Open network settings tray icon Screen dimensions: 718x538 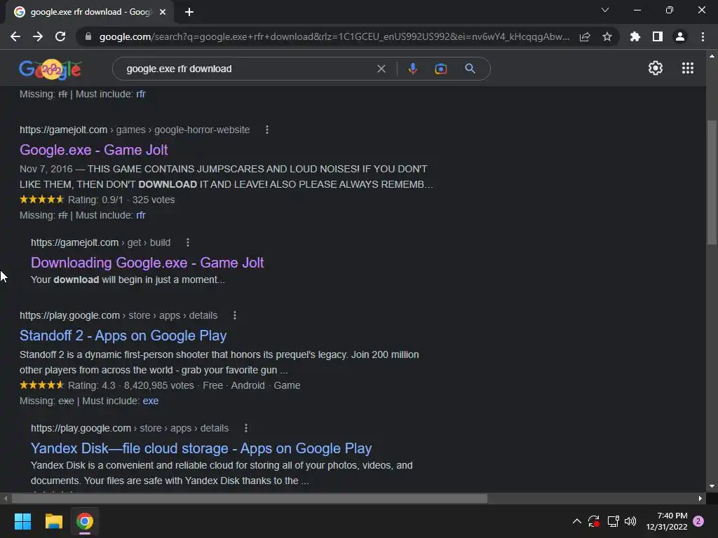pyautogui.click(x=613, y=521)
